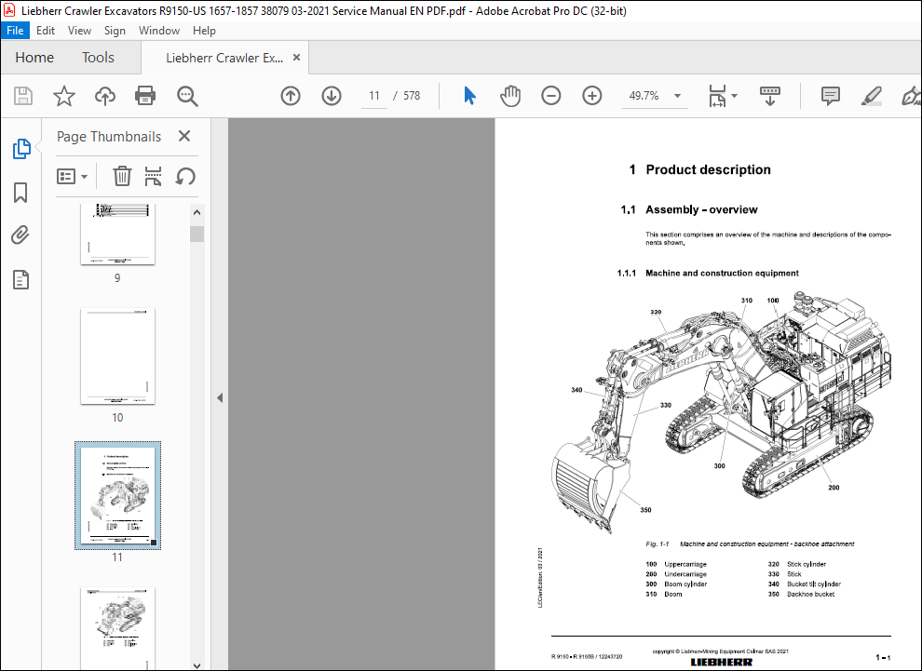Open the Sign menu
This screenshot has width=922, height=671.
coord(115,31)
